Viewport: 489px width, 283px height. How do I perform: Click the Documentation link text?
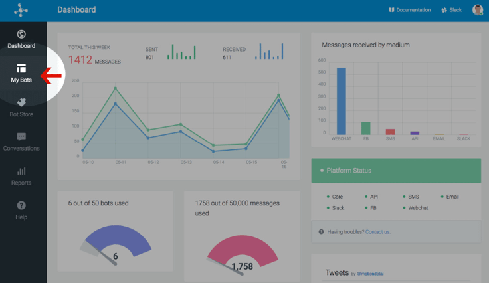[x=413, y=10]
